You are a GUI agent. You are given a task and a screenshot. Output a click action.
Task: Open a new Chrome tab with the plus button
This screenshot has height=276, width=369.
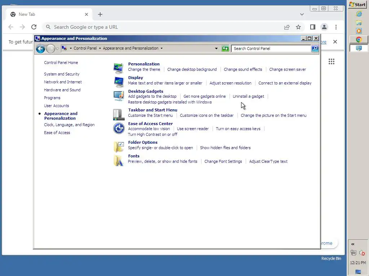100,14
